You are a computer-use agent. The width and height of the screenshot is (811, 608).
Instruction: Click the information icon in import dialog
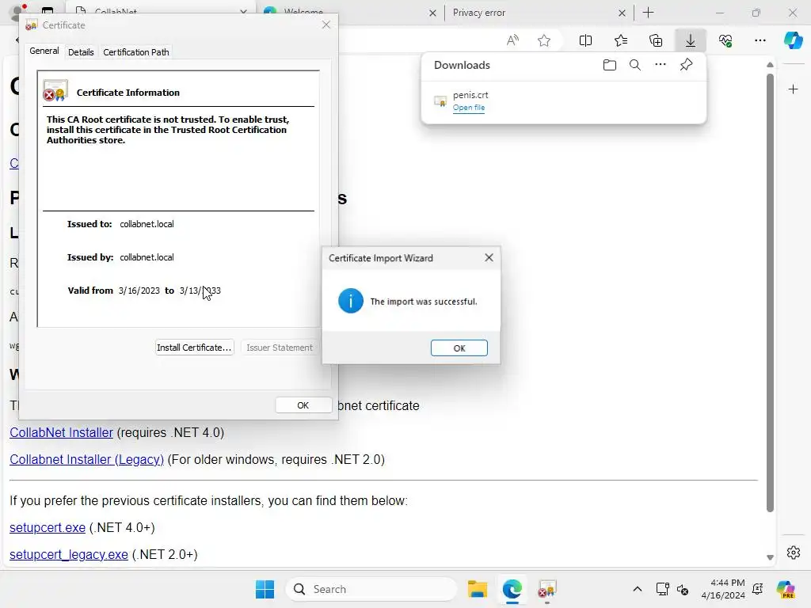(x=350, y=301)
